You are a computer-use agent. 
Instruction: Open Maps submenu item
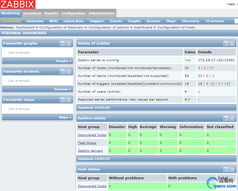click(171, 21)
